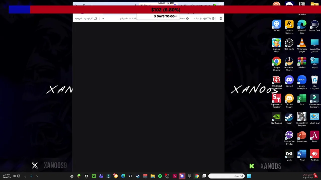Screen dimensions: 321x180
Task: Switch to Google Chrome in taskbar
Action: tap(197, 176)
